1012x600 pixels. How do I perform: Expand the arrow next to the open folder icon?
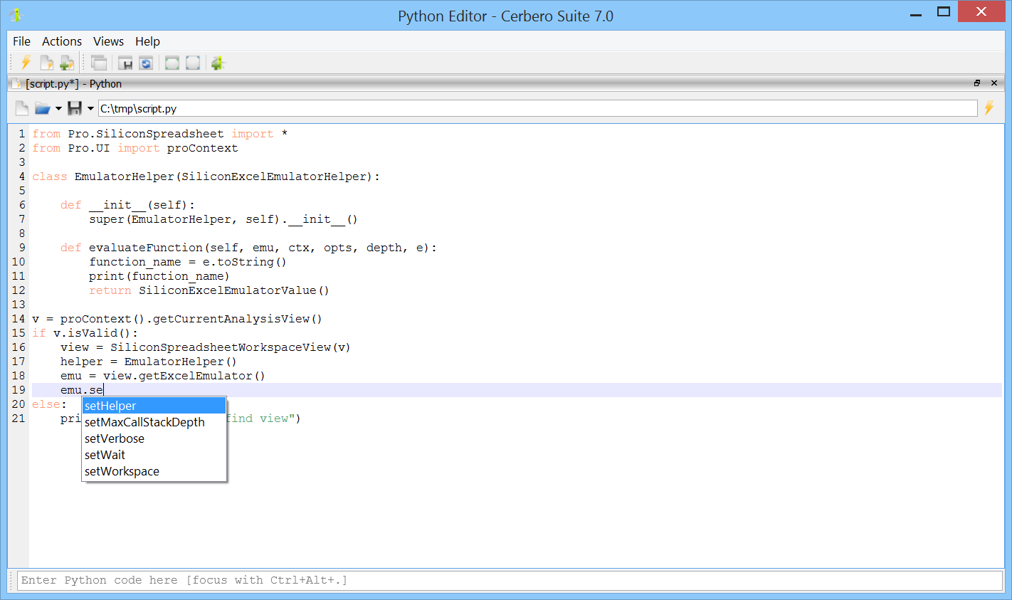pos(58,109)
